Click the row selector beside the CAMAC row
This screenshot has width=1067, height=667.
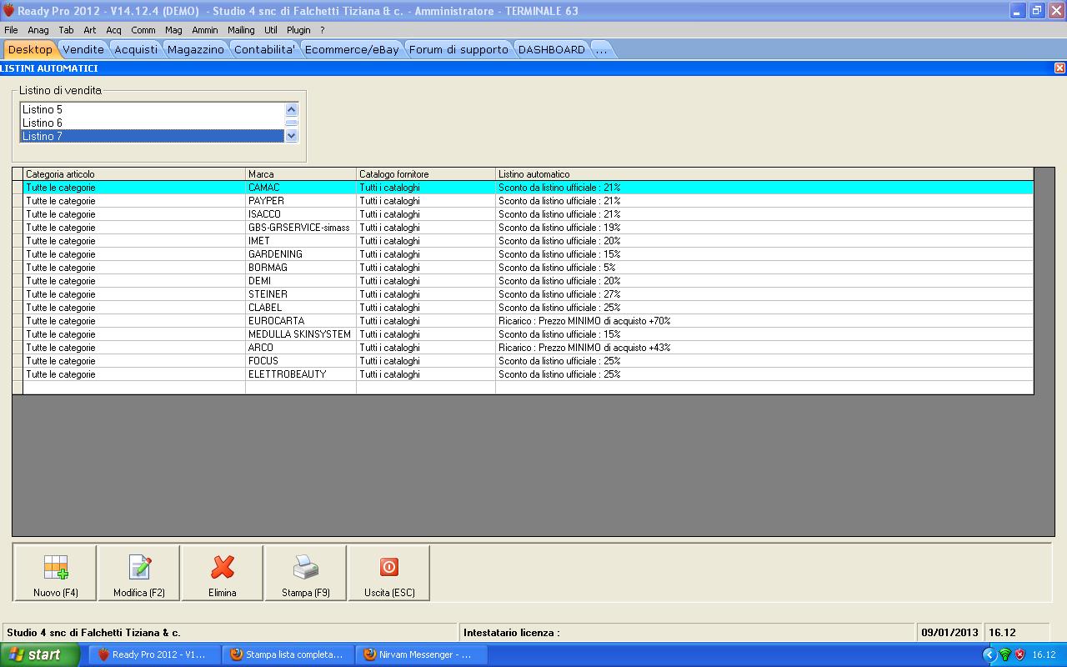pos(18,188)
